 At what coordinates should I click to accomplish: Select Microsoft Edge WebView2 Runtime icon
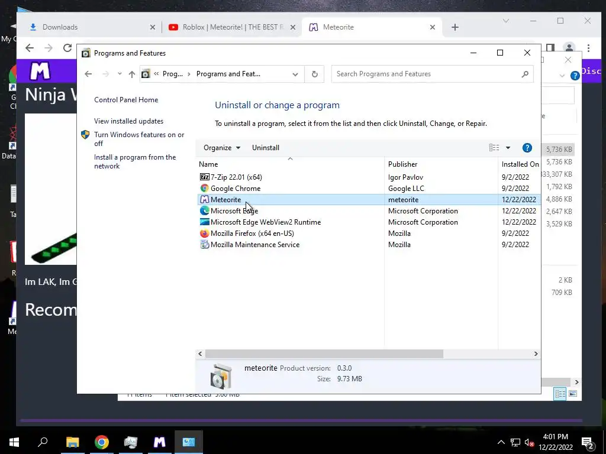pos(204,222)
